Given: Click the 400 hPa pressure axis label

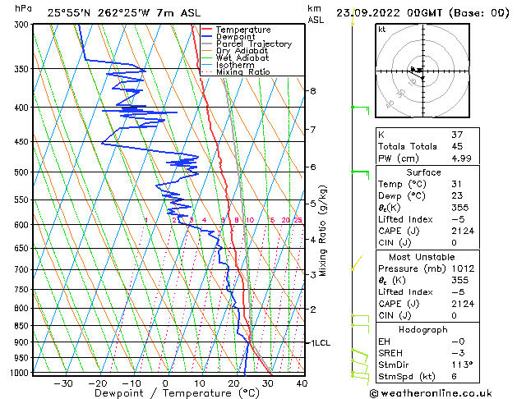Looking at the screenshot, I should (x=23, y=108).
